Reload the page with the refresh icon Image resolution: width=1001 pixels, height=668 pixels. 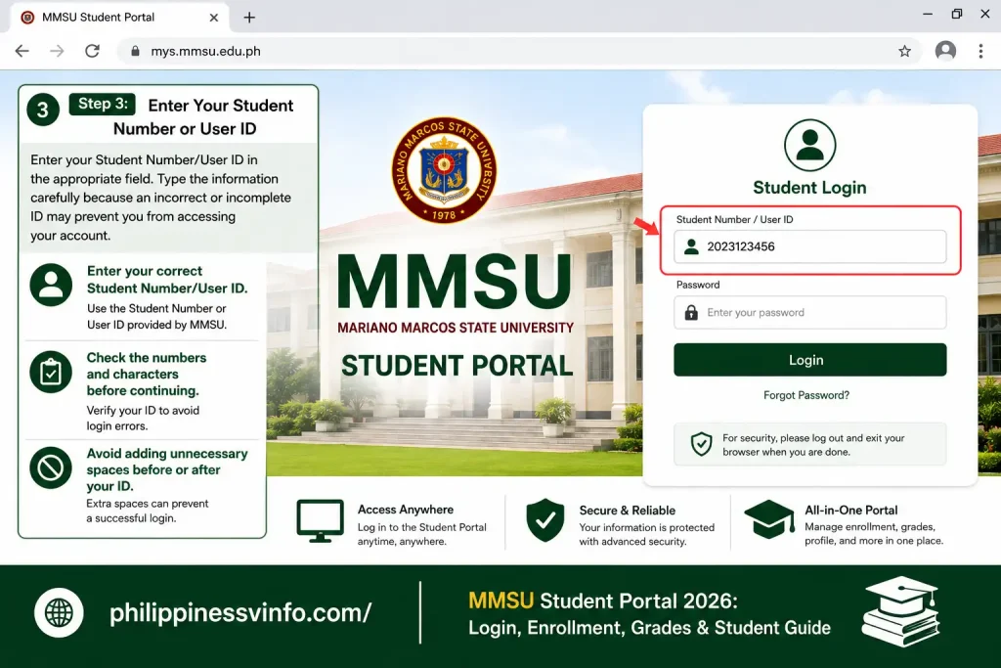pos(93,51)
